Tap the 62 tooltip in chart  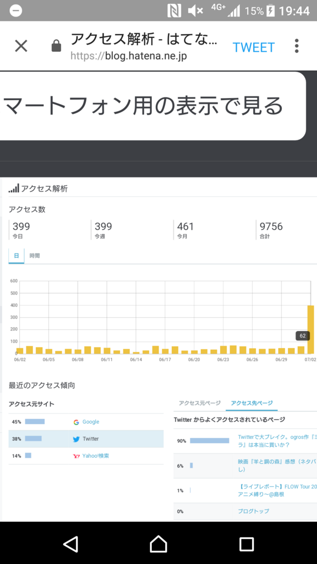(303, 335)
